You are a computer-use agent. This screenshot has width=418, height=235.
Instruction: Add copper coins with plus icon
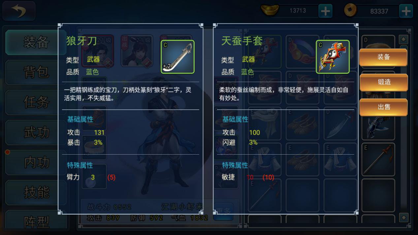pyautogui.click(x=406, y=11)
